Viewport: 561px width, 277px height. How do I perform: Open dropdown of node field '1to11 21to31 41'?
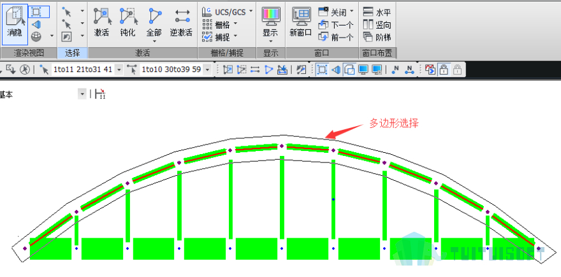coord(119,69)
